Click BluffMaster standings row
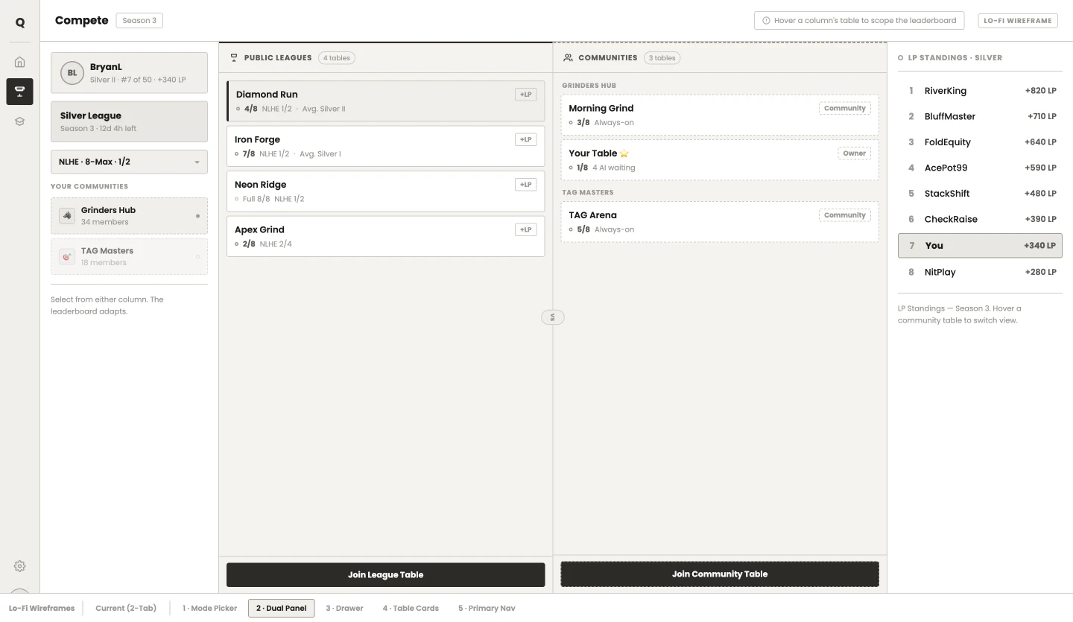The image size is (1073, 622). point(980,116)
